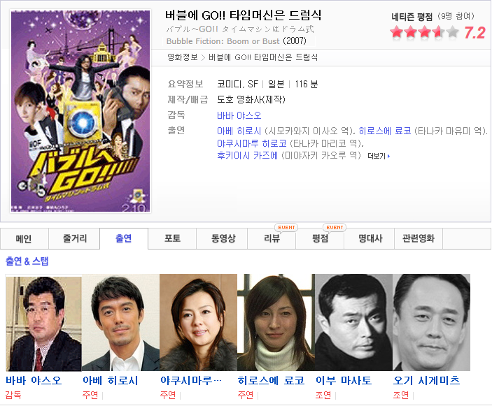The height and width of the screenshot is (406, 492).
Task: Expand cast list with 더보기 arrow
Action: click(x=379, y=156)
